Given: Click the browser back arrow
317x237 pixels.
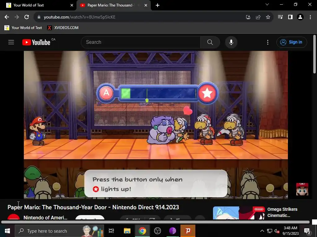Looking at the screenshot, I should tap(7, 17).
